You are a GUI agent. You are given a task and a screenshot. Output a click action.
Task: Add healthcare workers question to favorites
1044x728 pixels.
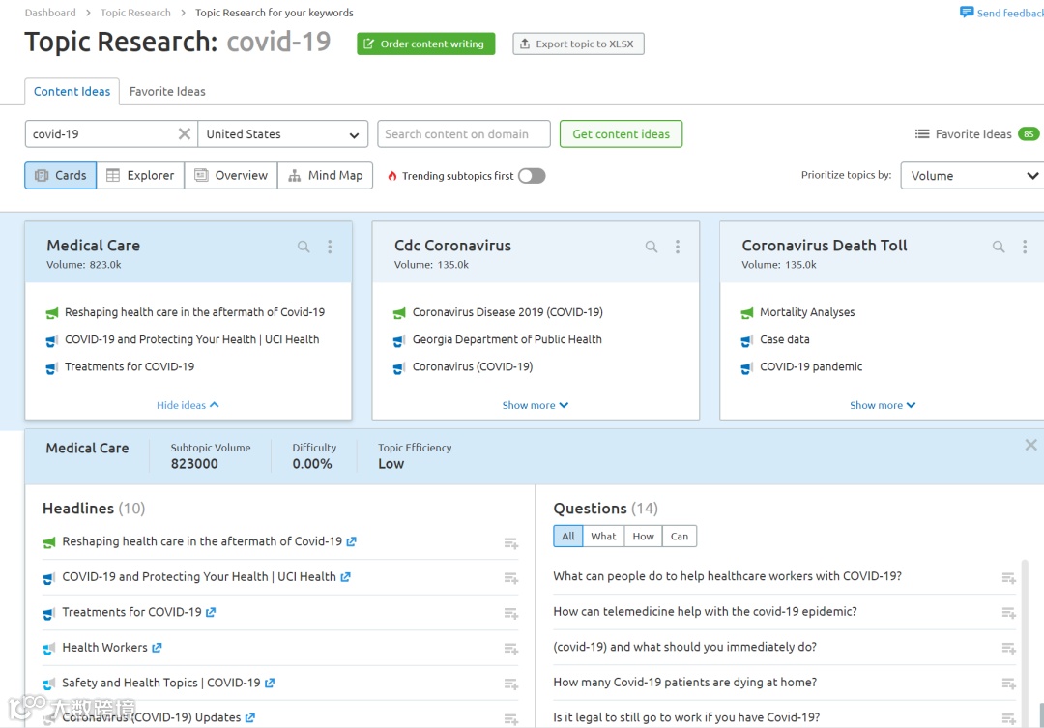[x=1008, y=578]
